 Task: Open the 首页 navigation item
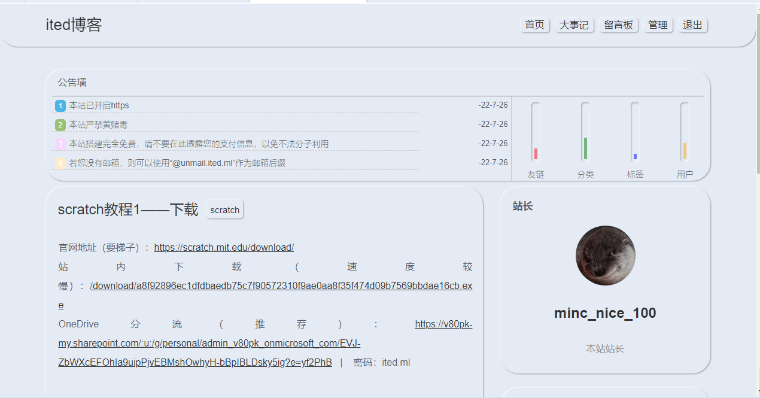[x=535, y=25]
